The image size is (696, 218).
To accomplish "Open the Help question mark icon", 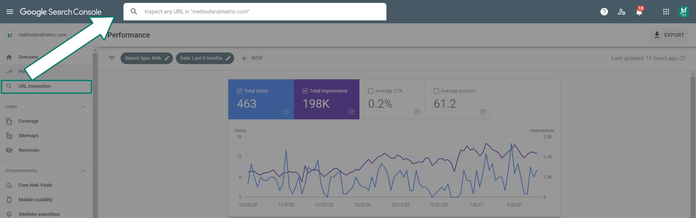I will point(604,12).
